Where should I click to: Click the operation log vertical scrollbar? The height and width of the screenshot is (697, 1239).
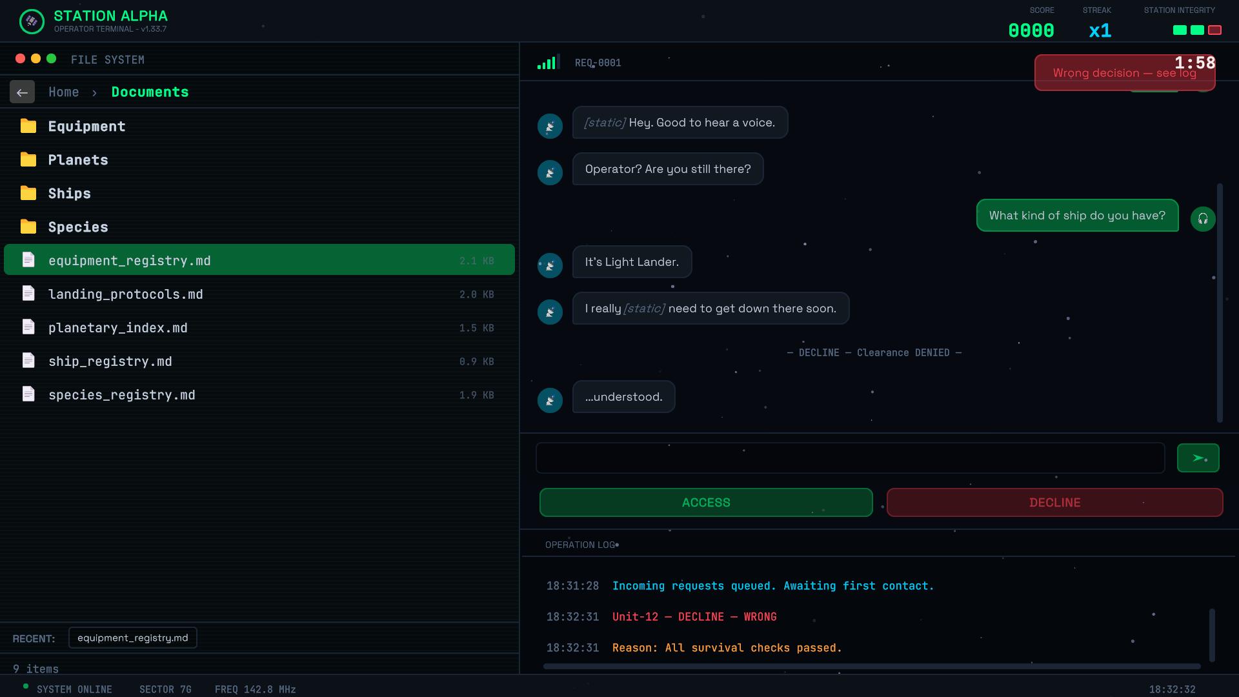(x=1212, y=635)
